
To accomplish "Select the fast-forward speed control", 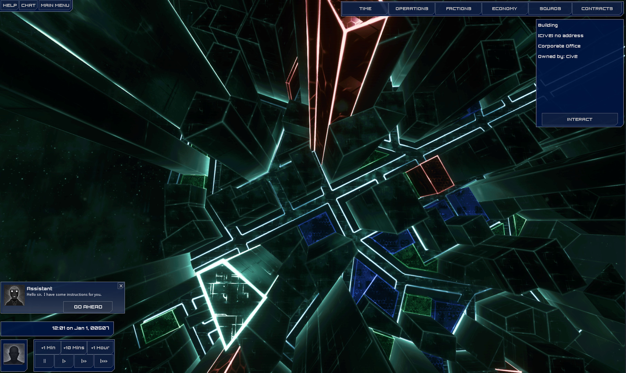I will (x=84, y=361).
